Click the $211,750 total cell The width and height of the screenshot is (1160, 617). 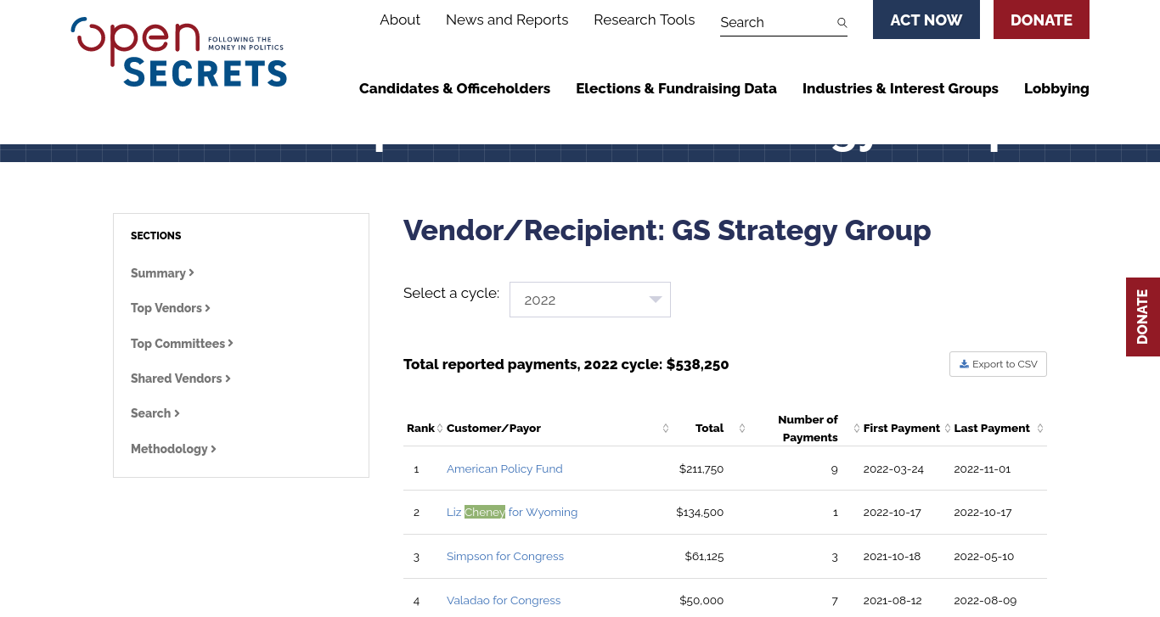click(x=701, y=468)
